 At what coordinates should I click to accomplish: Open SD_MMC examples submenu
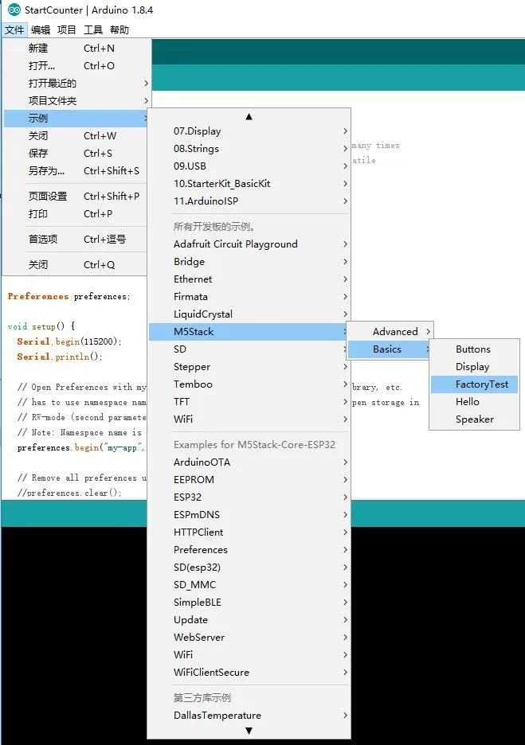[x=249, y=585]
